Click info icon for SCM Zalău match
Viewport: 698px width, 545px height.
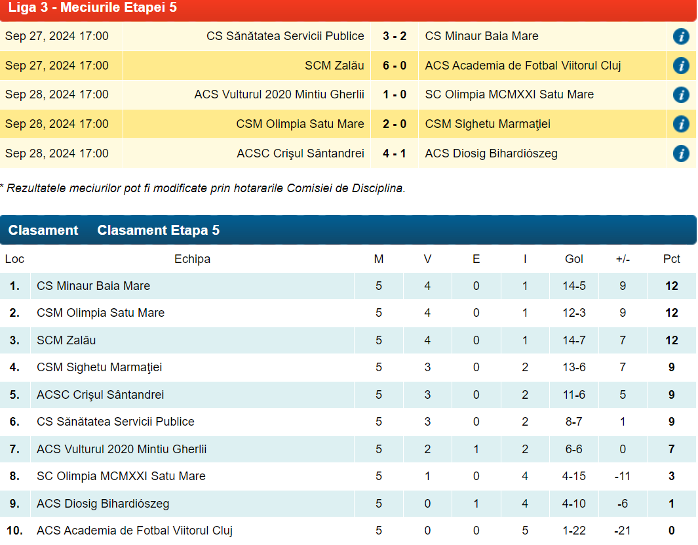[681, 66]
